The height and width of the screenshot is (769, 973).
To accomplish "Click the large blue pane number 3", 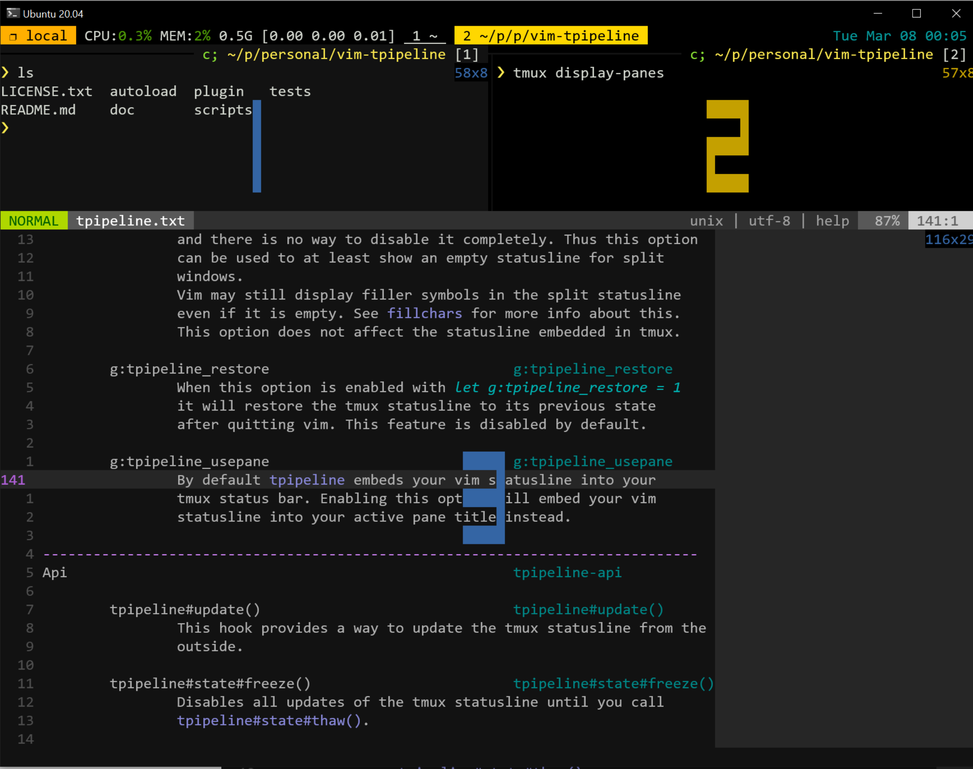I will tap(483, 498).
